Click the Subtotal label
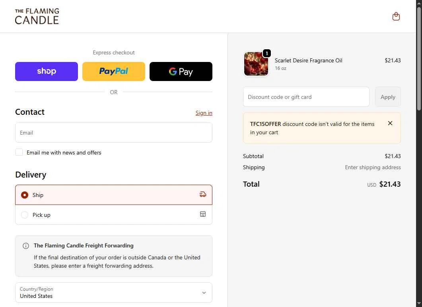This screenshot has width=422, height=307. 253,156
